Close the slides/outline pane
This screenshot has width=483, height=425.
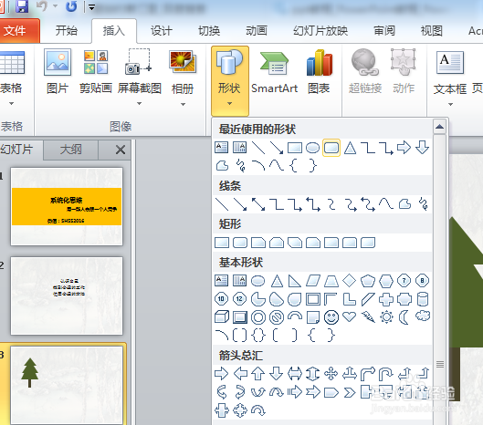pyautogui.click(x=121, y=150)
